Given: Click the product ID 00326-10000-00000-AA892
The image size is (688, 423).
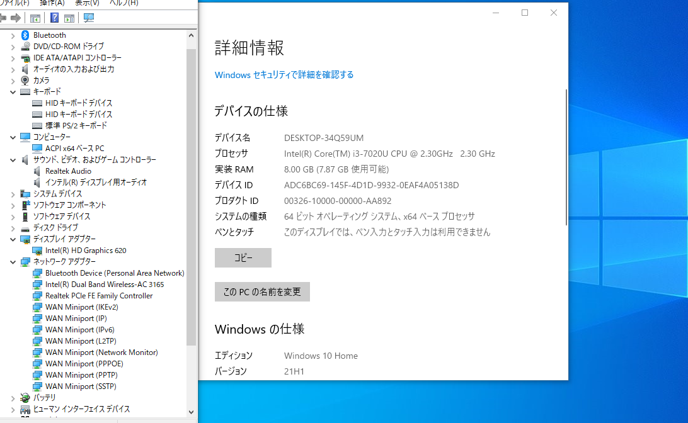Looking at the screenshot, I should click(x=338, y=201).
